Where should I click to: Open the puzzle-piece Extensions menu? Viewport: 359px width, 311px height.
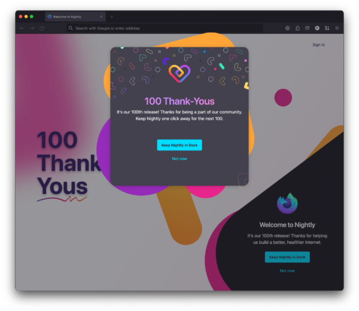coord(297,28)
